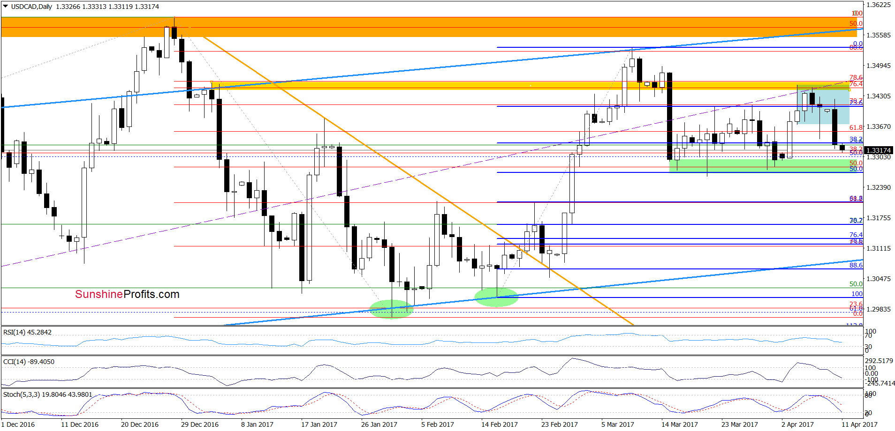Click the 1.29835 price axis label
This screenshot has width=895, height=431.
pos(878,309)
